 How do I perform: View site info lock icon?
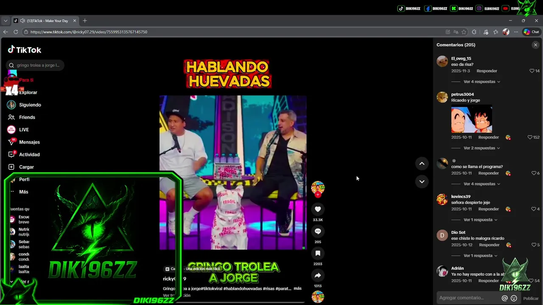tap(26, 32)
